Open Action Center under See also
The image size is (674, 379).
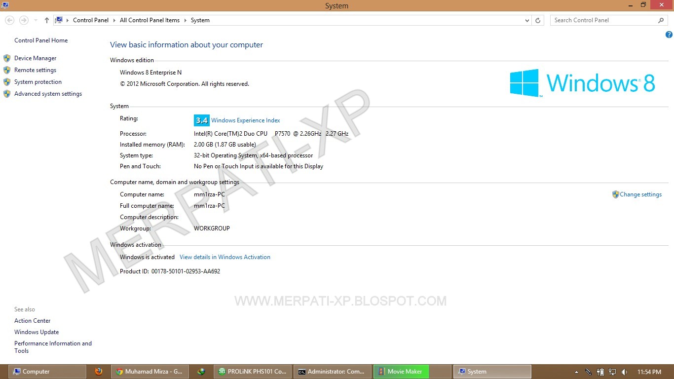pyautogui.click(x=32, y=321)
